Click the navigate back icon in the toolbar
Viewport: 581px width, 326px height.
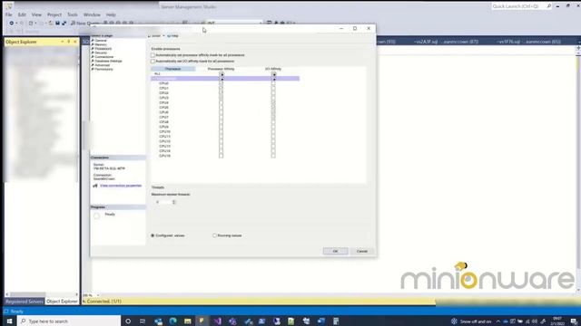click(12, 23)
